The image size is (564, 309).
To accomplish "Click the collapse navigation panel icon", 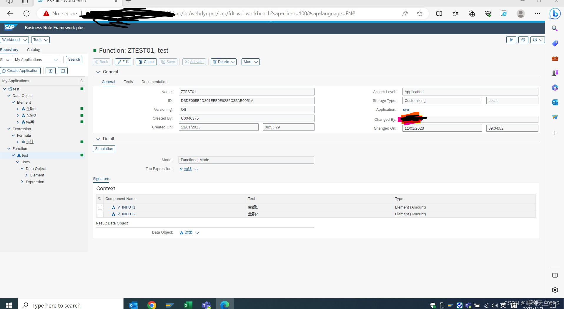I will pyautogui.click(x=62, y=71).
